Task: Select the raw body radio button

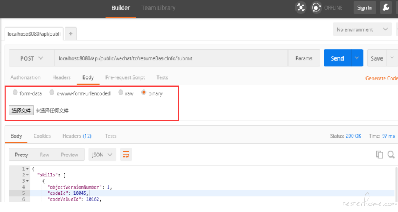Action: tap(121, 92)
